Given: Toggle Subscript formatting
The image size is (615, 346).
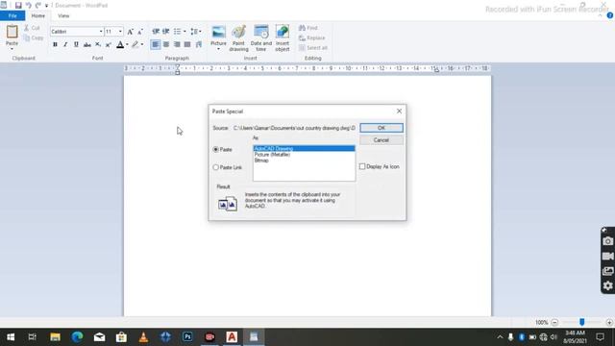Looking at the screenshot, I should (x=98, y=45).
